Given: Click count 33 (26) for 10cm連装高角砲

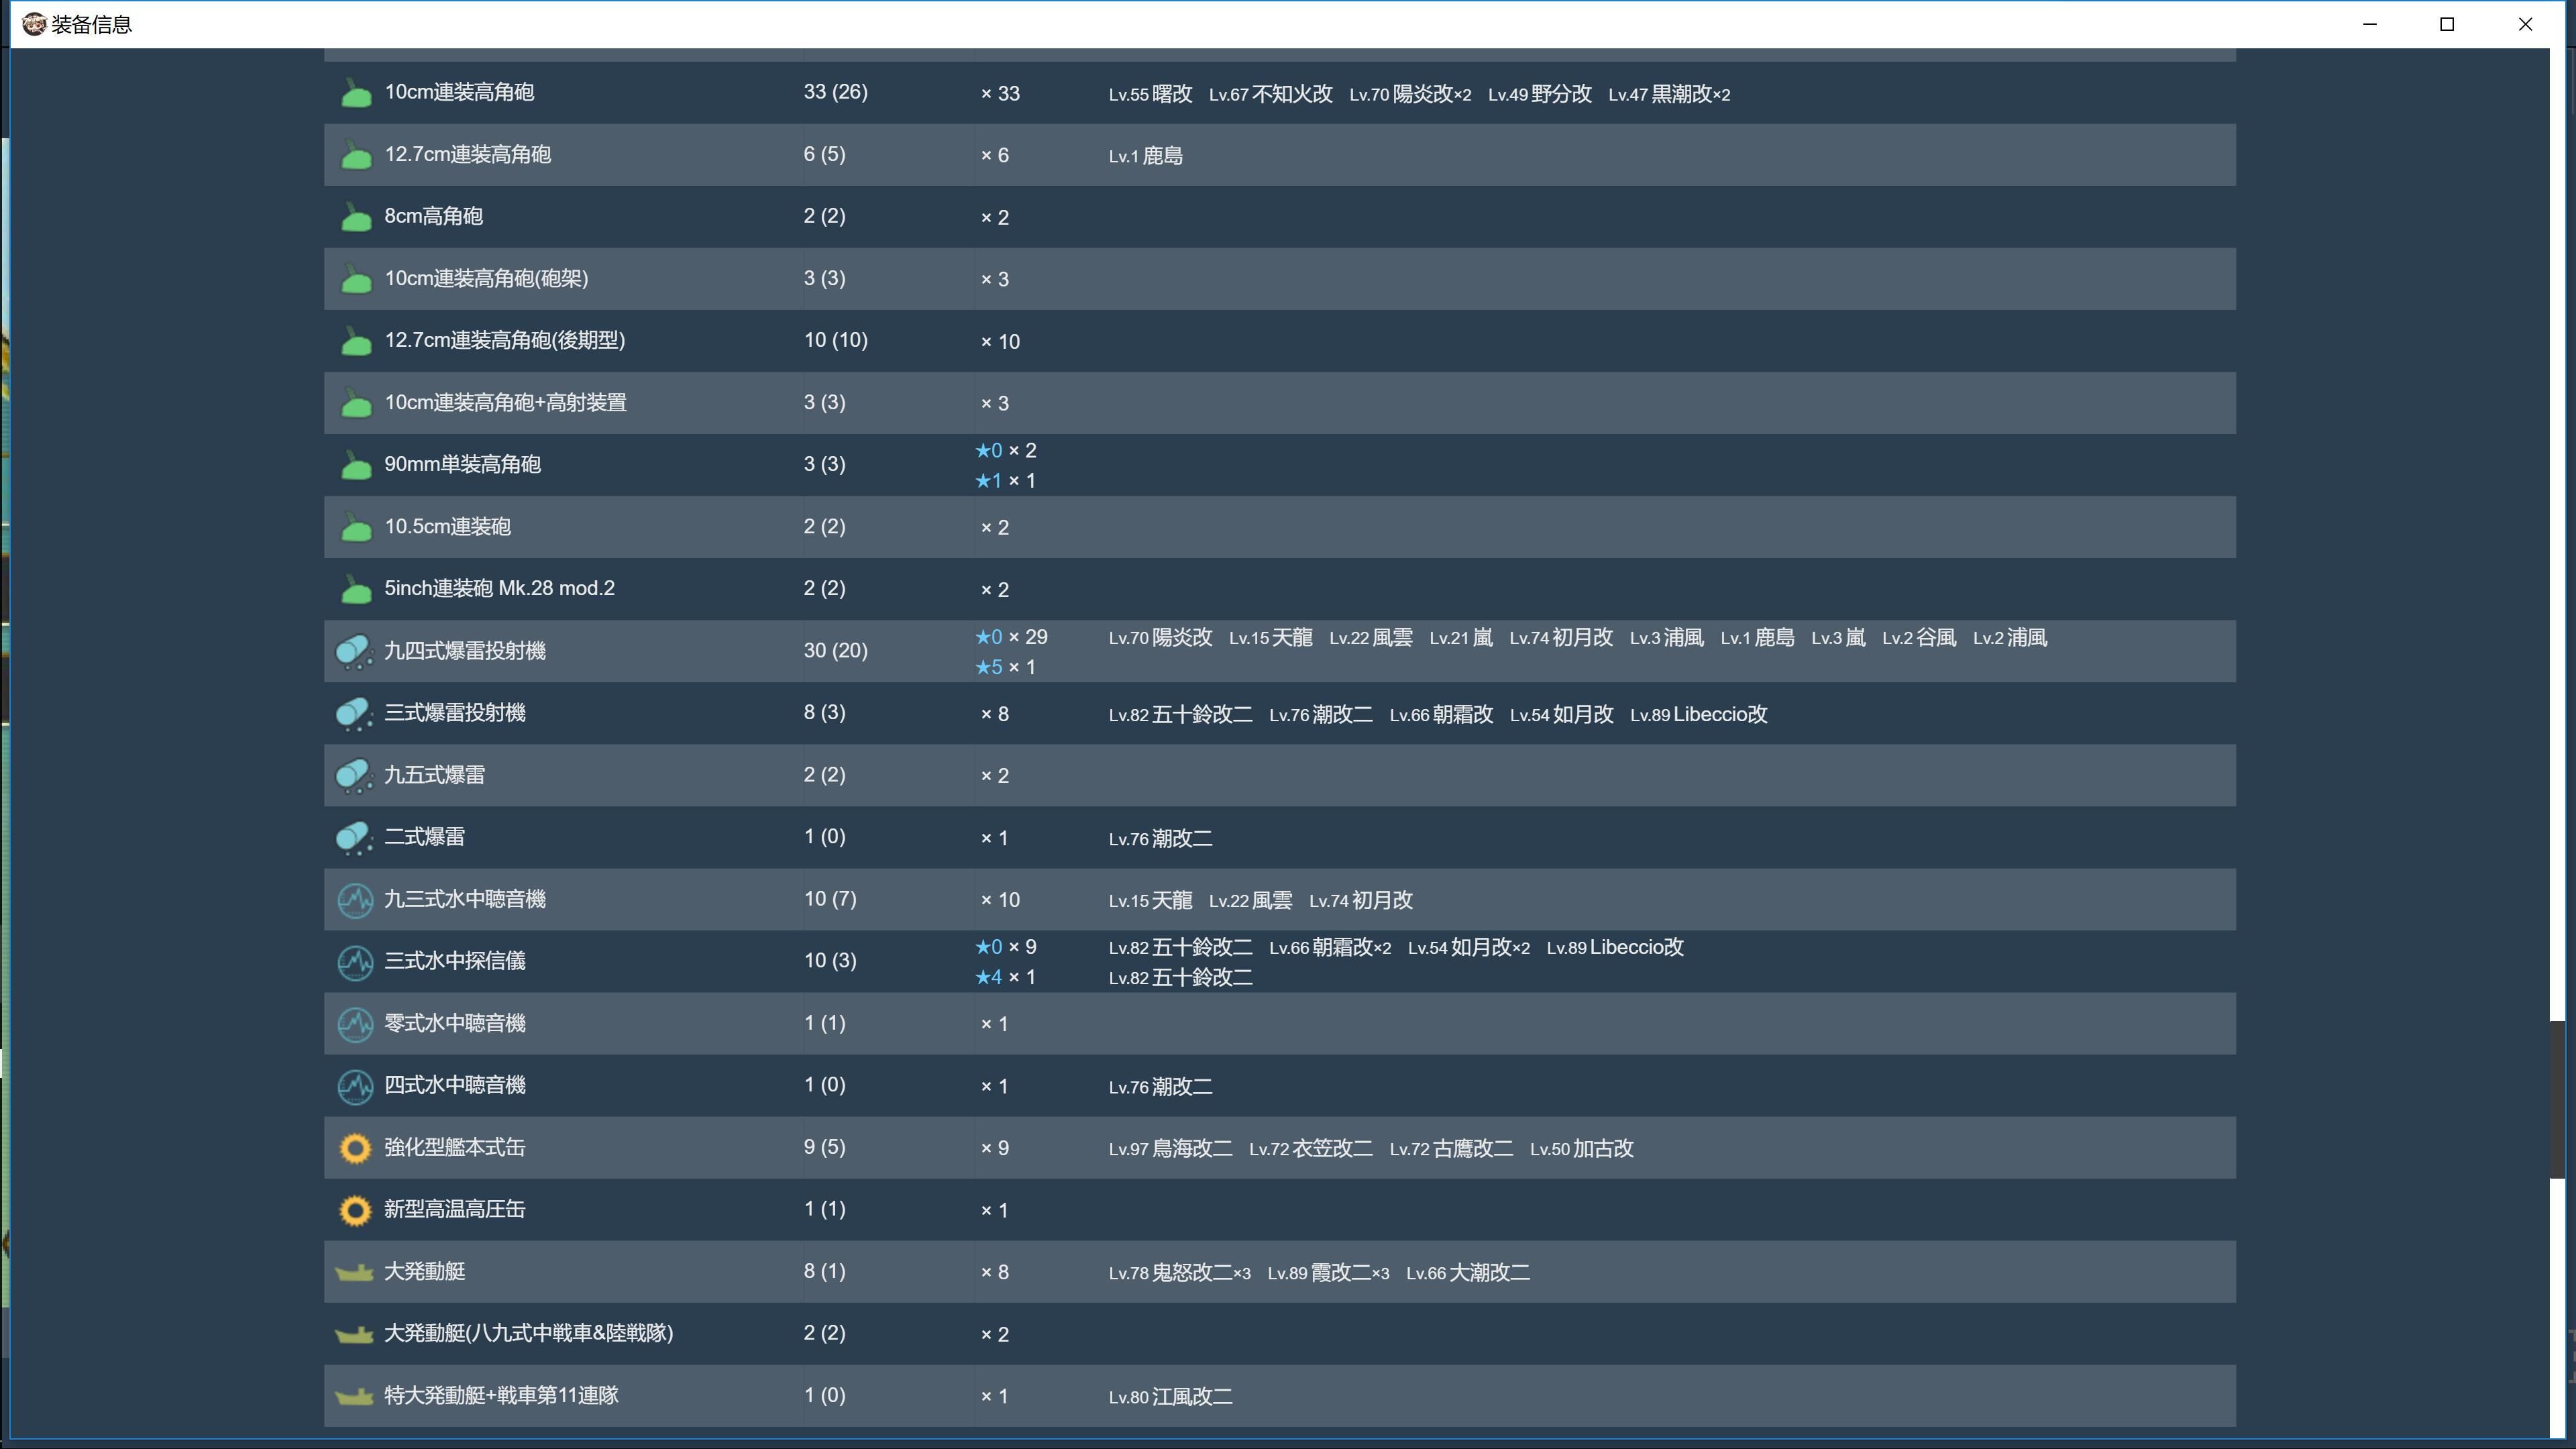Looking at the screenshot, I should click(x=835, y=92).
